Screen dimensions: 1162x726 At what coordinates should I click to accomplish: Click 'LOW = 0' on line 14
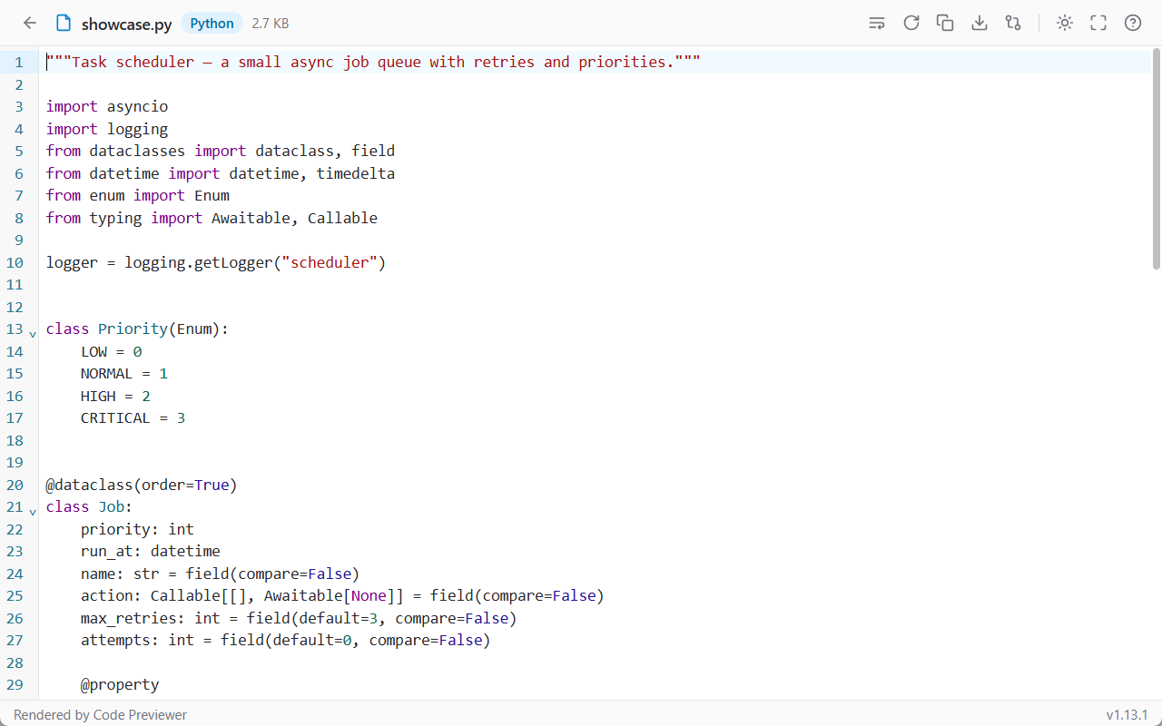[112, 351]
